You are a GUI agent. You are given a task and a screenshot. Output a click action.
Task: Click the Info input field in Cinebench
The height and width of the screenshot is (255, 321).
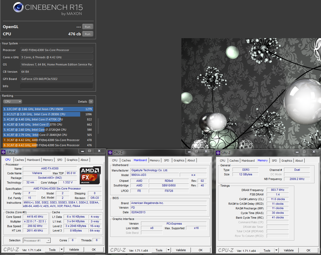coord(57,86)
